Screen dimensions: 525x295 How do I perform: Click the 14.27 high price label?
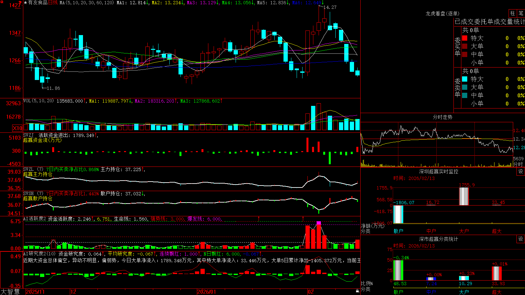330,7
